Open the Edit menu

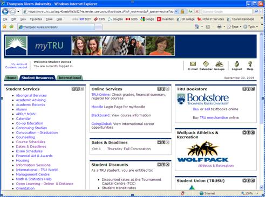click(13, 19)
